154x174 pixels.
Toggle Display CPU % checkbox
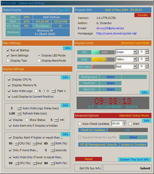pos(9,79)
